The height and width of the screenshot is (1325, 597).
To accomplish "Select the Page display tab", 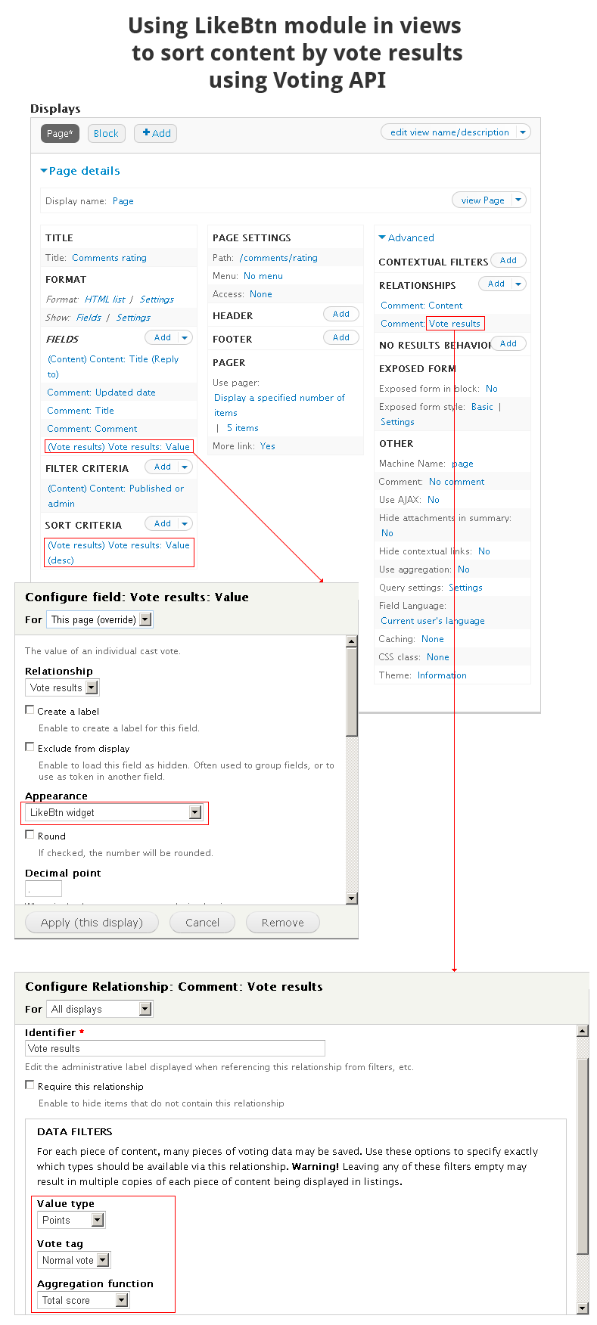I will [60, 134].
